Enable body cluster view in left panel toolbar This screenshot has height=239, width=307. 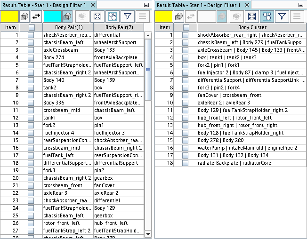pyautogui.click(x=113, y=16)
